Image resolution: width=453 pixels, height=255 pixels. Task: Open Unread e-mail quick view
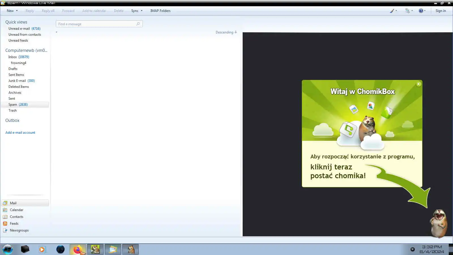pyautogui.click(x=24, y=29)
